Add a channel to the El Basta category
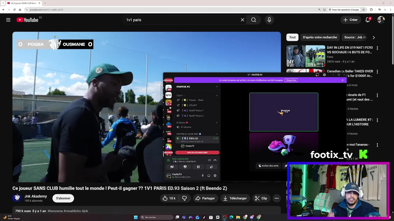Viewport: 394px width, 221px height. 217,122
